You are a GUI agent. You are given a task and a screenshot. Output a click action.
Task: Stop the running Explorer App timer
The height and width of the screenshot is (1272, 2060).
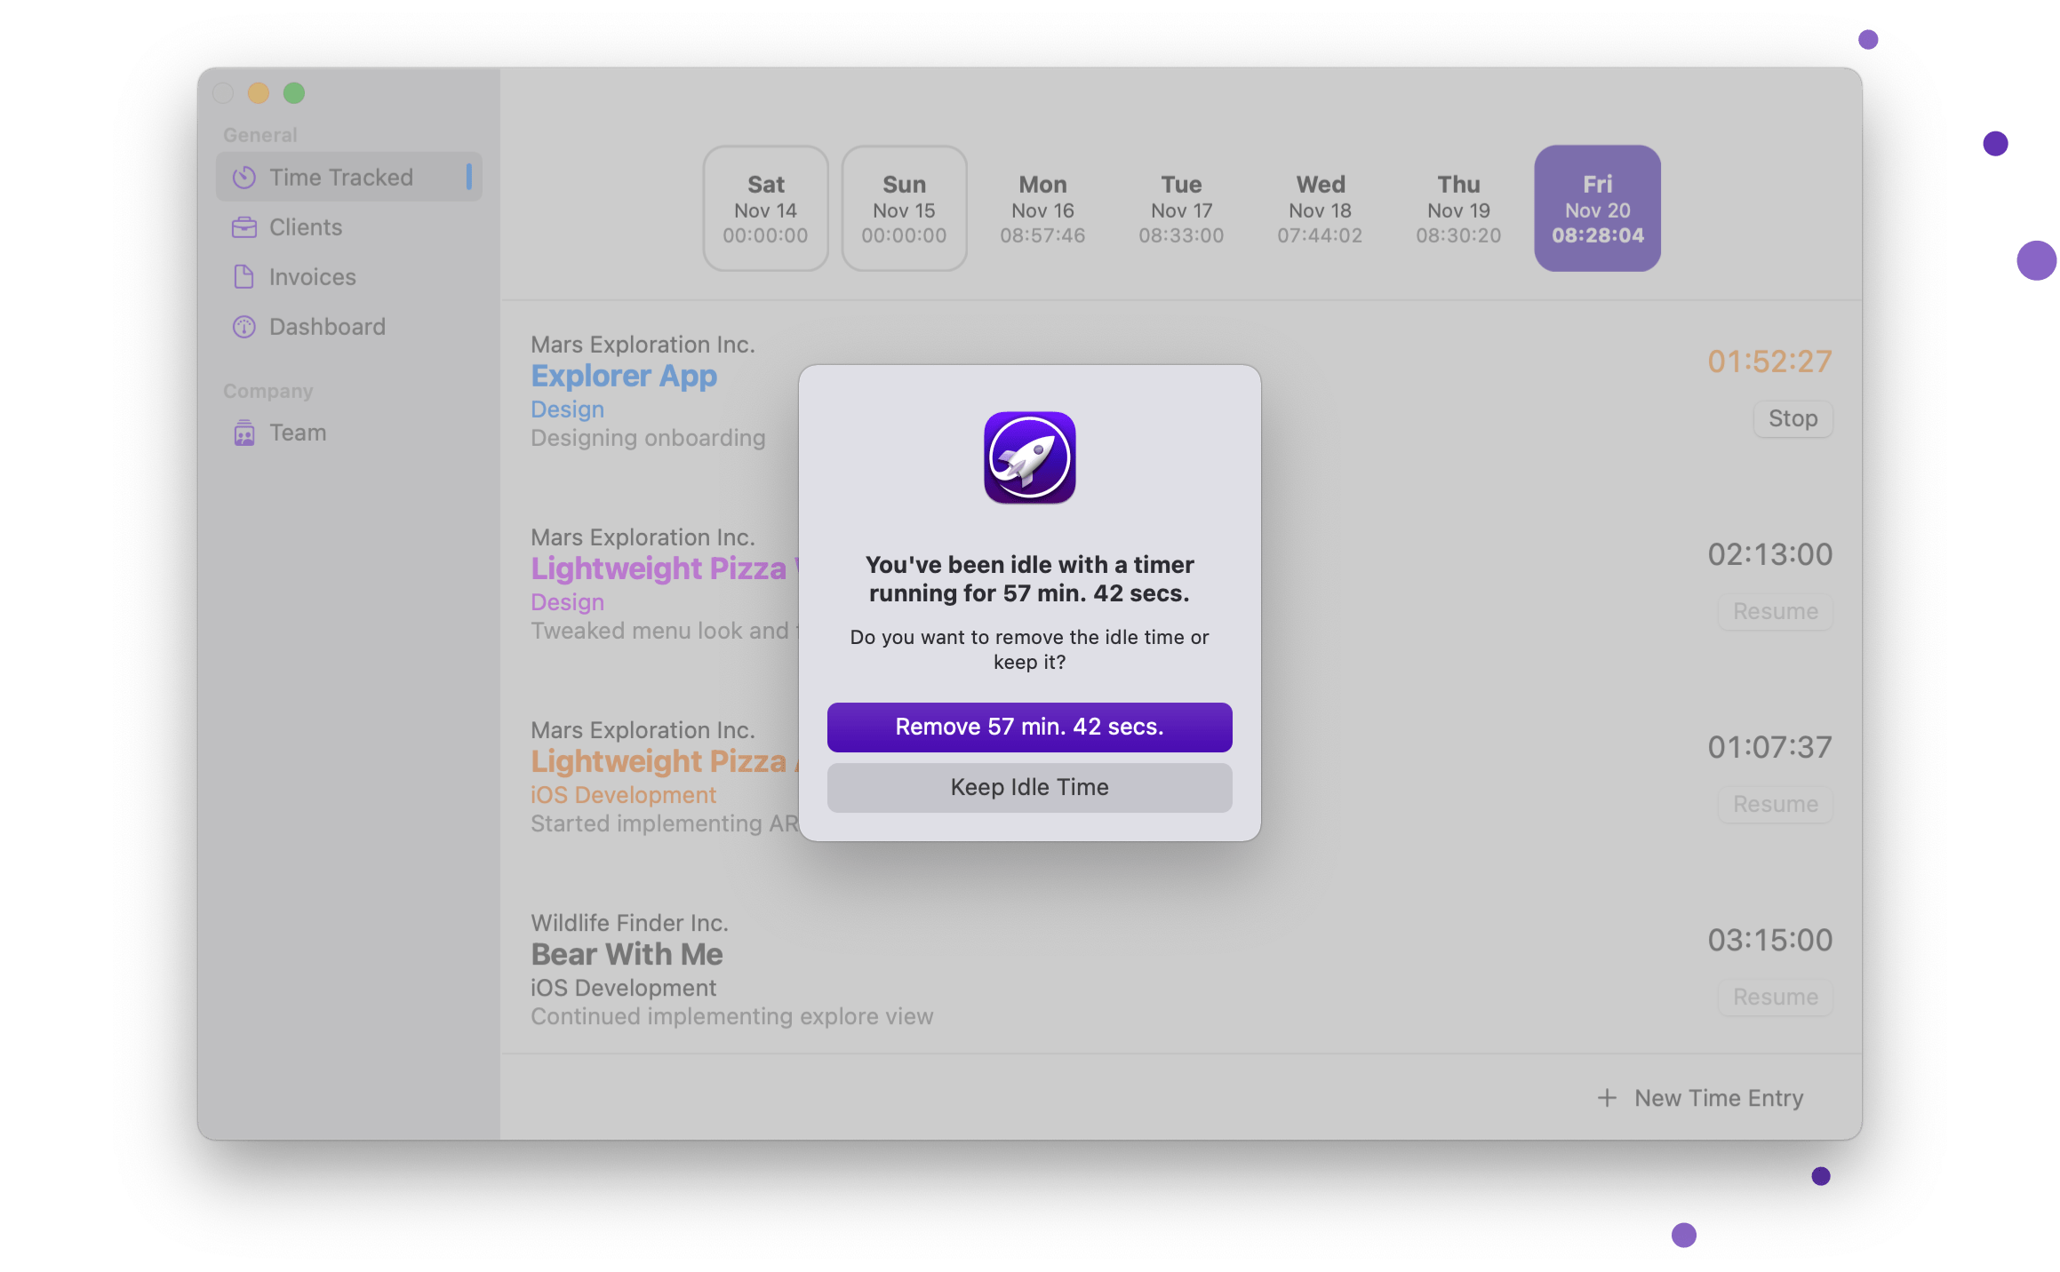point(1793,418)
